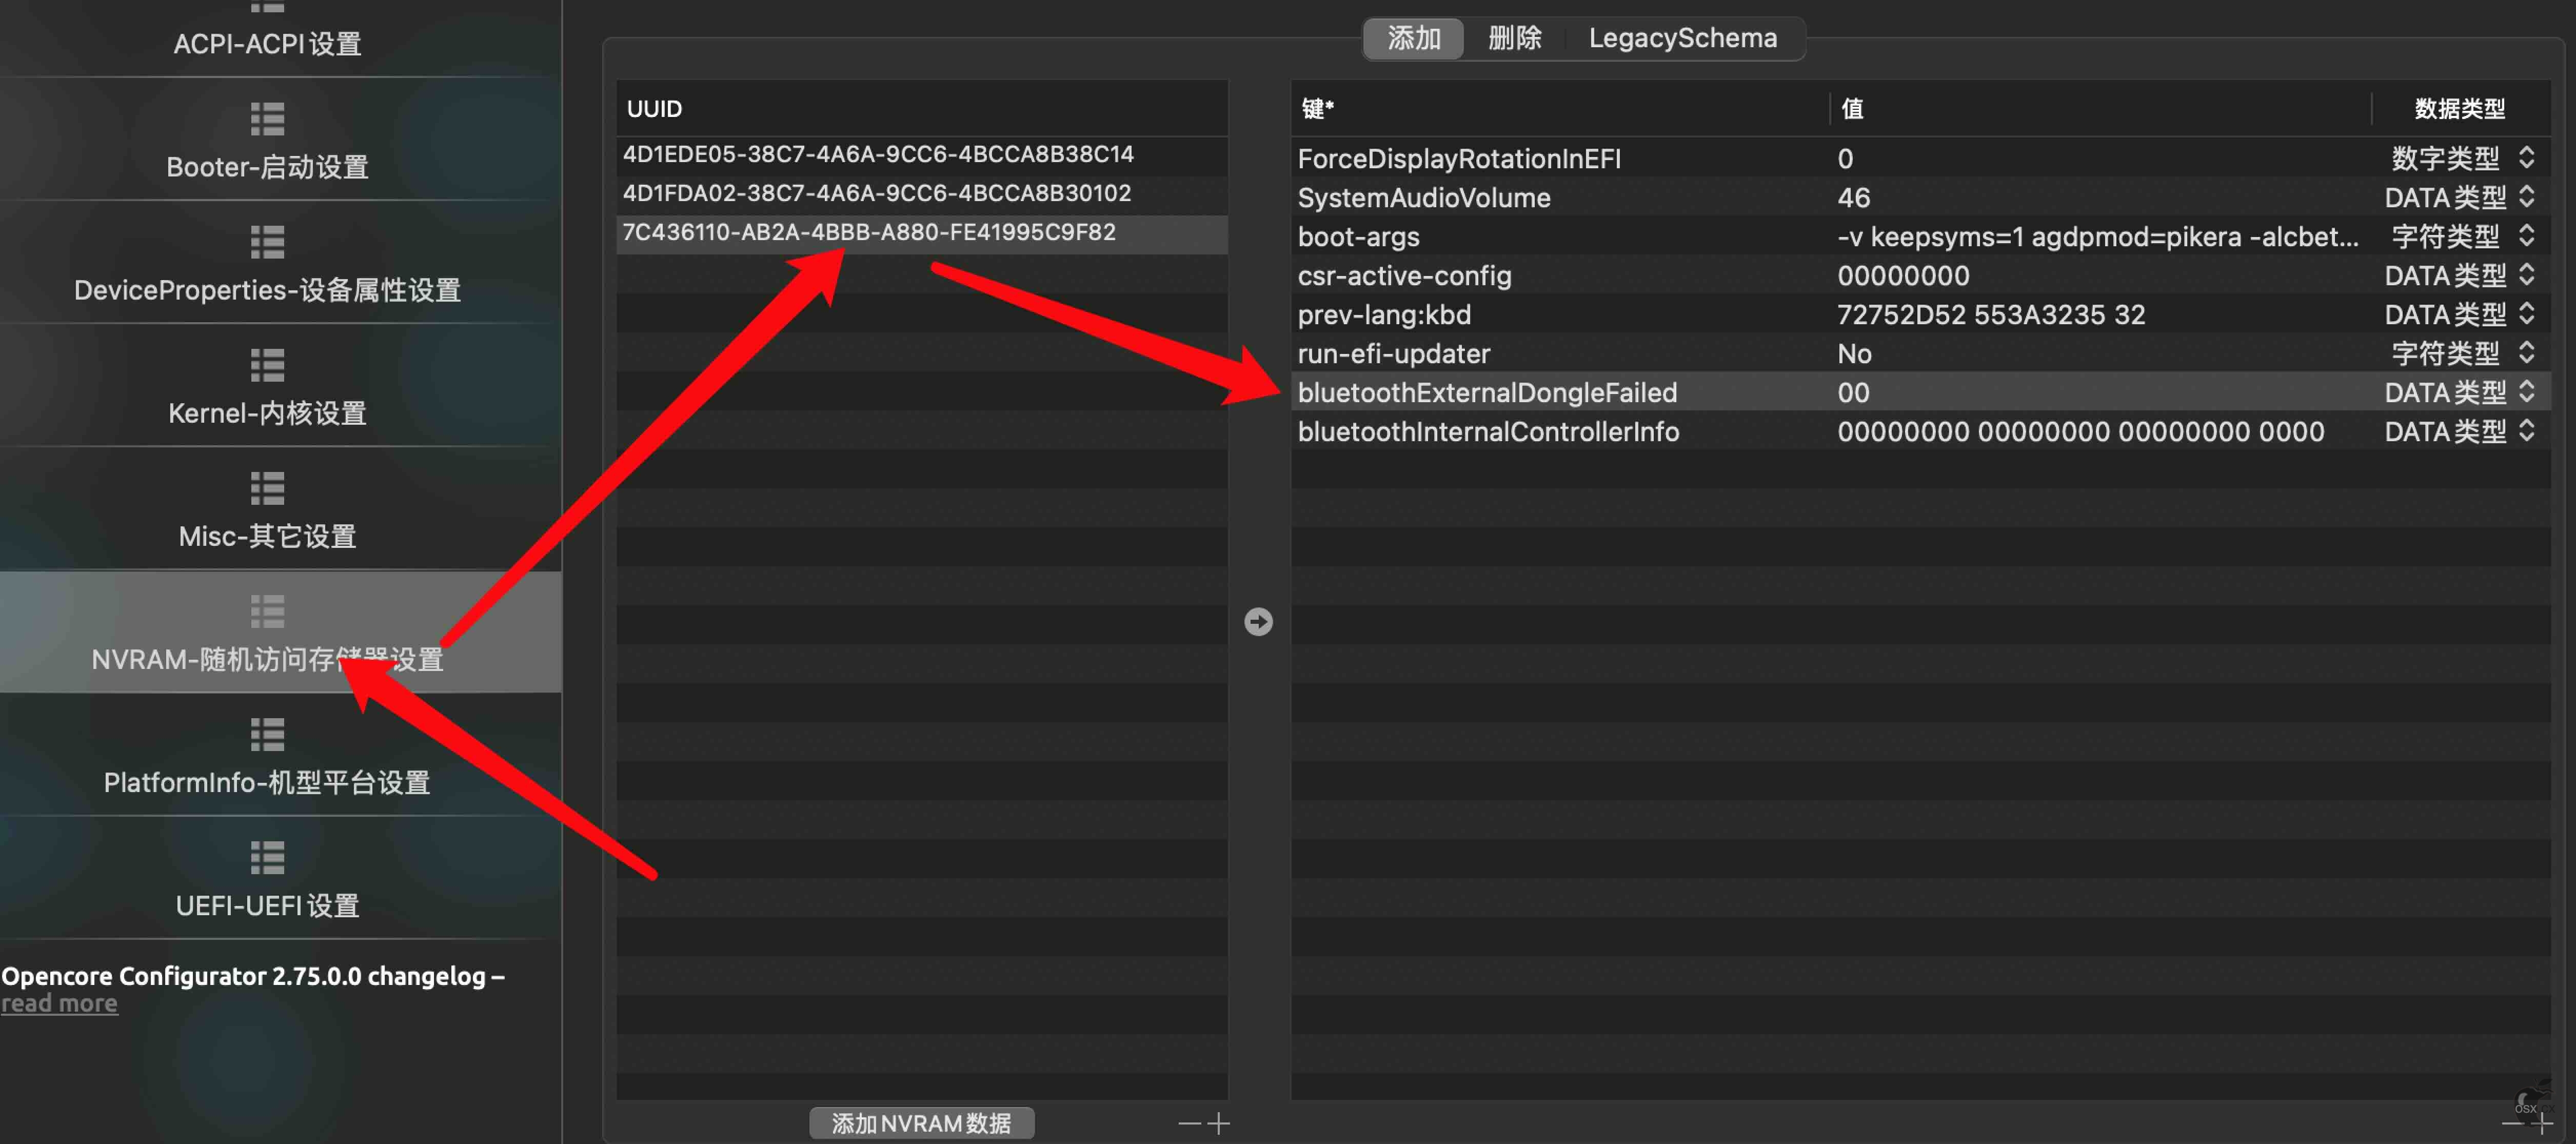Open the DeviceProperties-设备属性设置 sidebar icon
Viewport: 2576px width, 1144px height.
(x=267, y=242)
